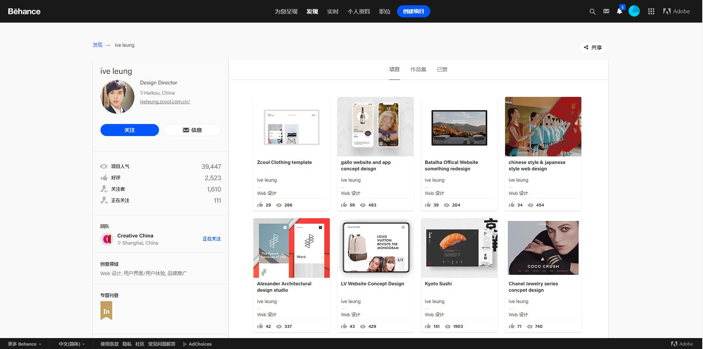Select the 发现 nav item
The height and width of the screenshot is (349, 703).
pos(312,11)
